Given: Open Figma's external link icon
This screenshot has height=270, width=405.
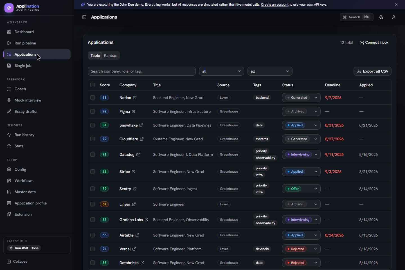Looking at the screenshot, I should point(134,111).
